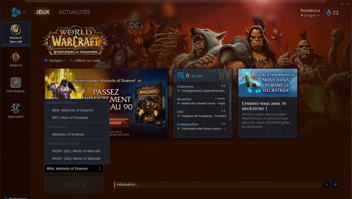Toggle the Bêta: Warlords of Draenor selector
352x199 pixels.
74,169
